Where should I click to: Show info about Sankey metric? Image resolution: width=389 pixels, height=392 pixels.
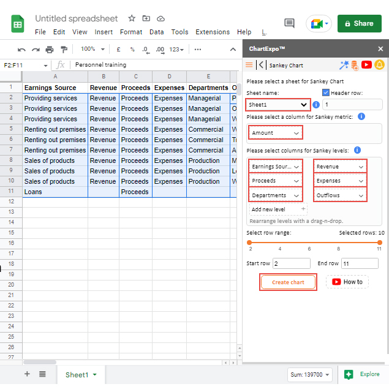pyautogui.click(x=361, y=116)
